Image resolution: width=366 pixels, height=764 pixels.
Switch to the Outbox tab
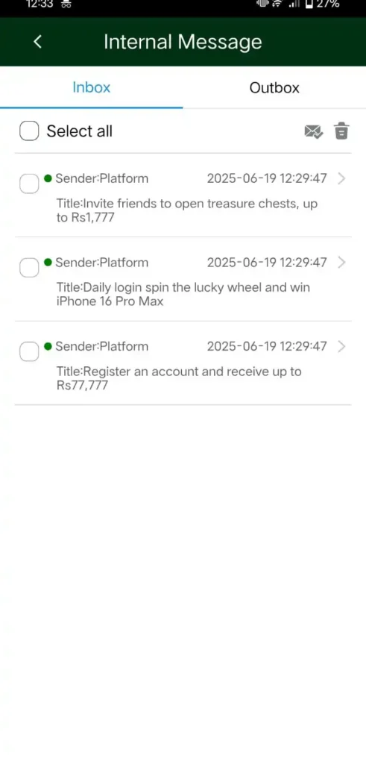pyautogui.click(x=274, y=88)
